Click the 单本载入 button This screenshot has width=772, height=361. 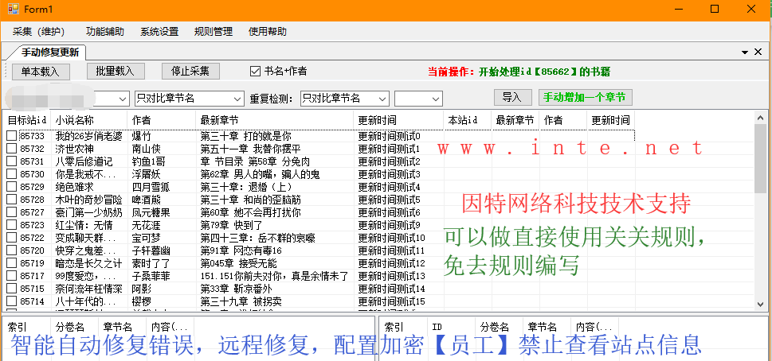point(41,71)
